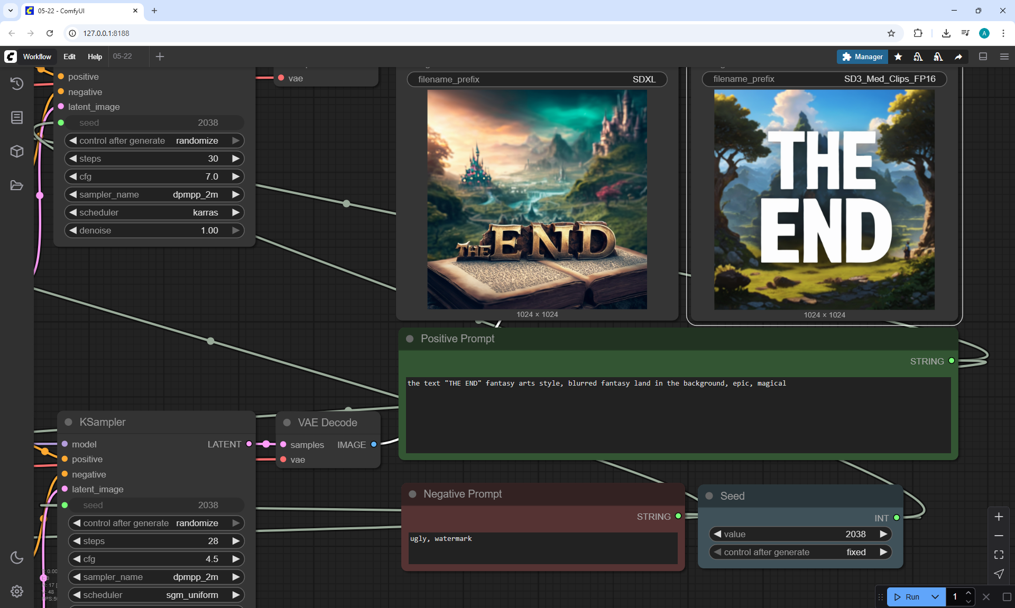The width and height of the screenshot is (1015, 608).
Task: Zoom in with the plus canvas control
Action: [999, 517]
